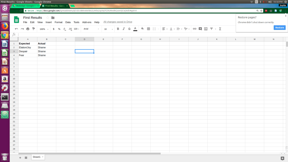This screenshot has width=288, height=162.
Task: Format selection as currency
Action: coord(54,29)
